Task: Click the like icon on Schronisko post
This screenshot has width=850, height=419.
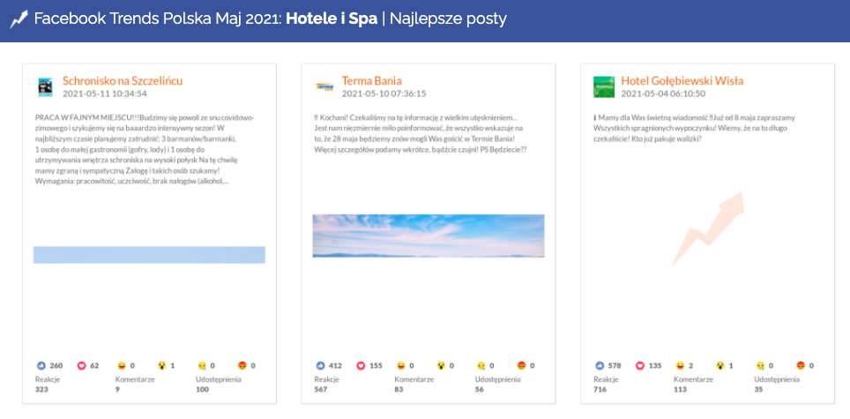Action: pos(41,365)
